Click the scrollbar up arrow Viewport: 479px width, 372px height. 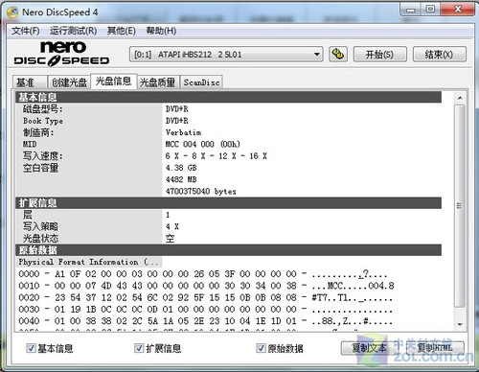460,98
